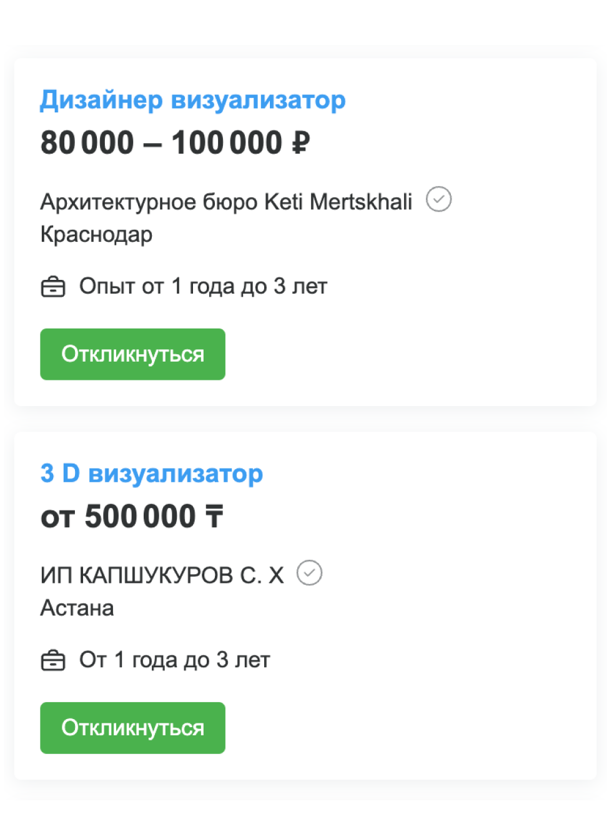
Task: Click the verified checkmark beside Keti Mertskhali
Action: click(x=438, y=200)
